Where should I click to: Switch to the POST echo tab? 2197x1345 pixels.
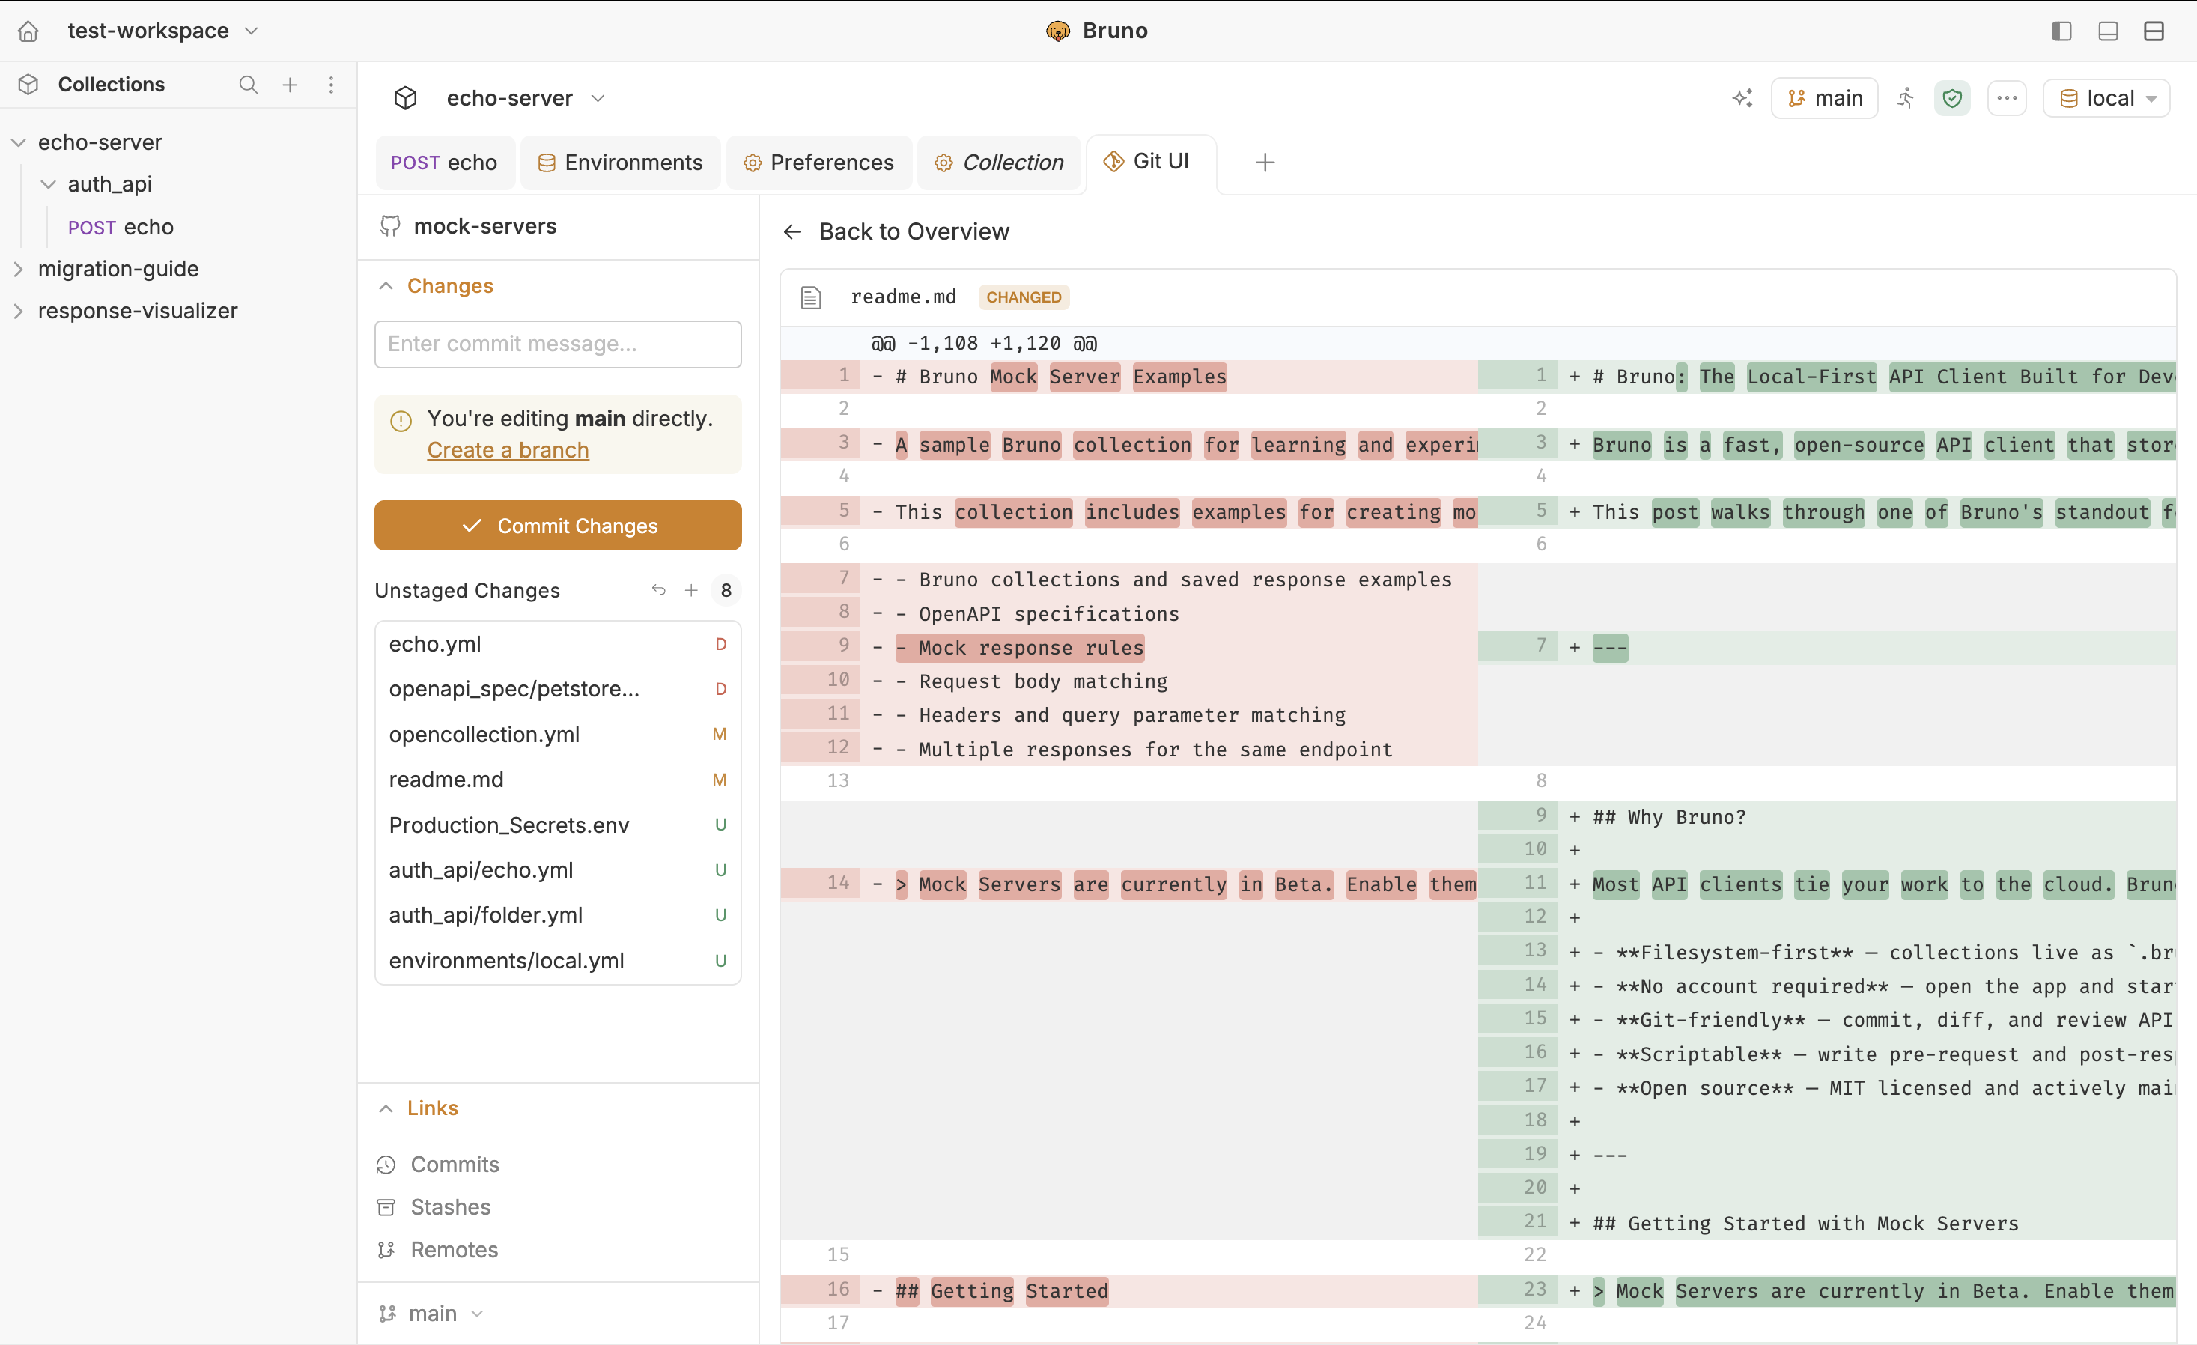pos(444,163)
